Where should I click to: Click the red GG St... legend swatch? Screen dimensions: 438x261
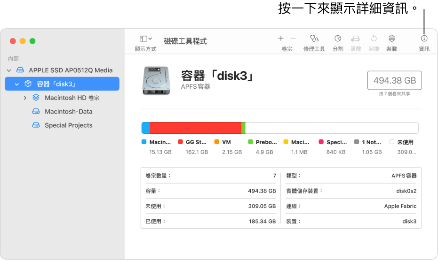(181, 142)
